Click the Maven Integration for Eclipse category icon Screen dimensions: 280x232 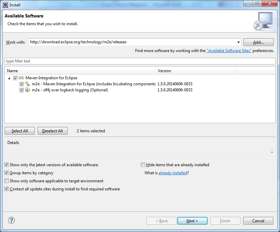pyautogui.click(x=21, y=78)
